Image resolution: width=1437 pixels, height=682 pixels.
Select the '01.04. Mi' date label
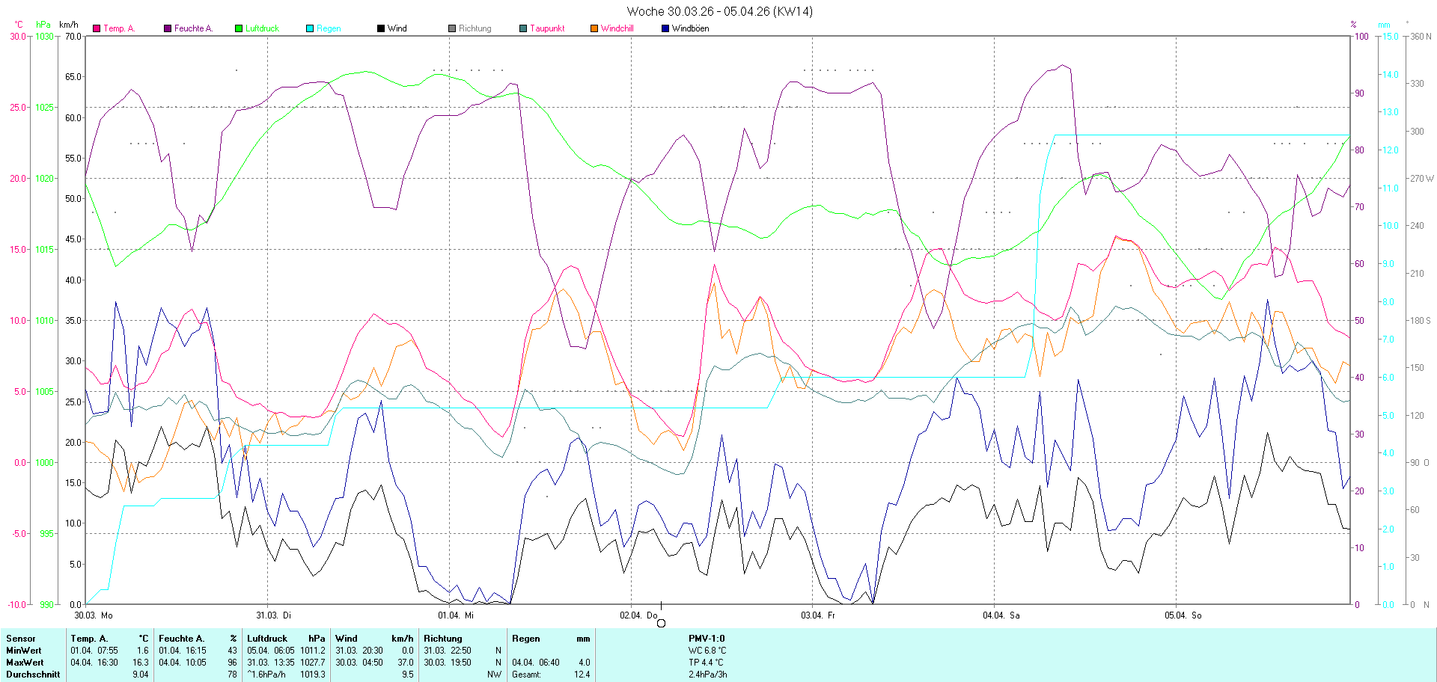456,615
